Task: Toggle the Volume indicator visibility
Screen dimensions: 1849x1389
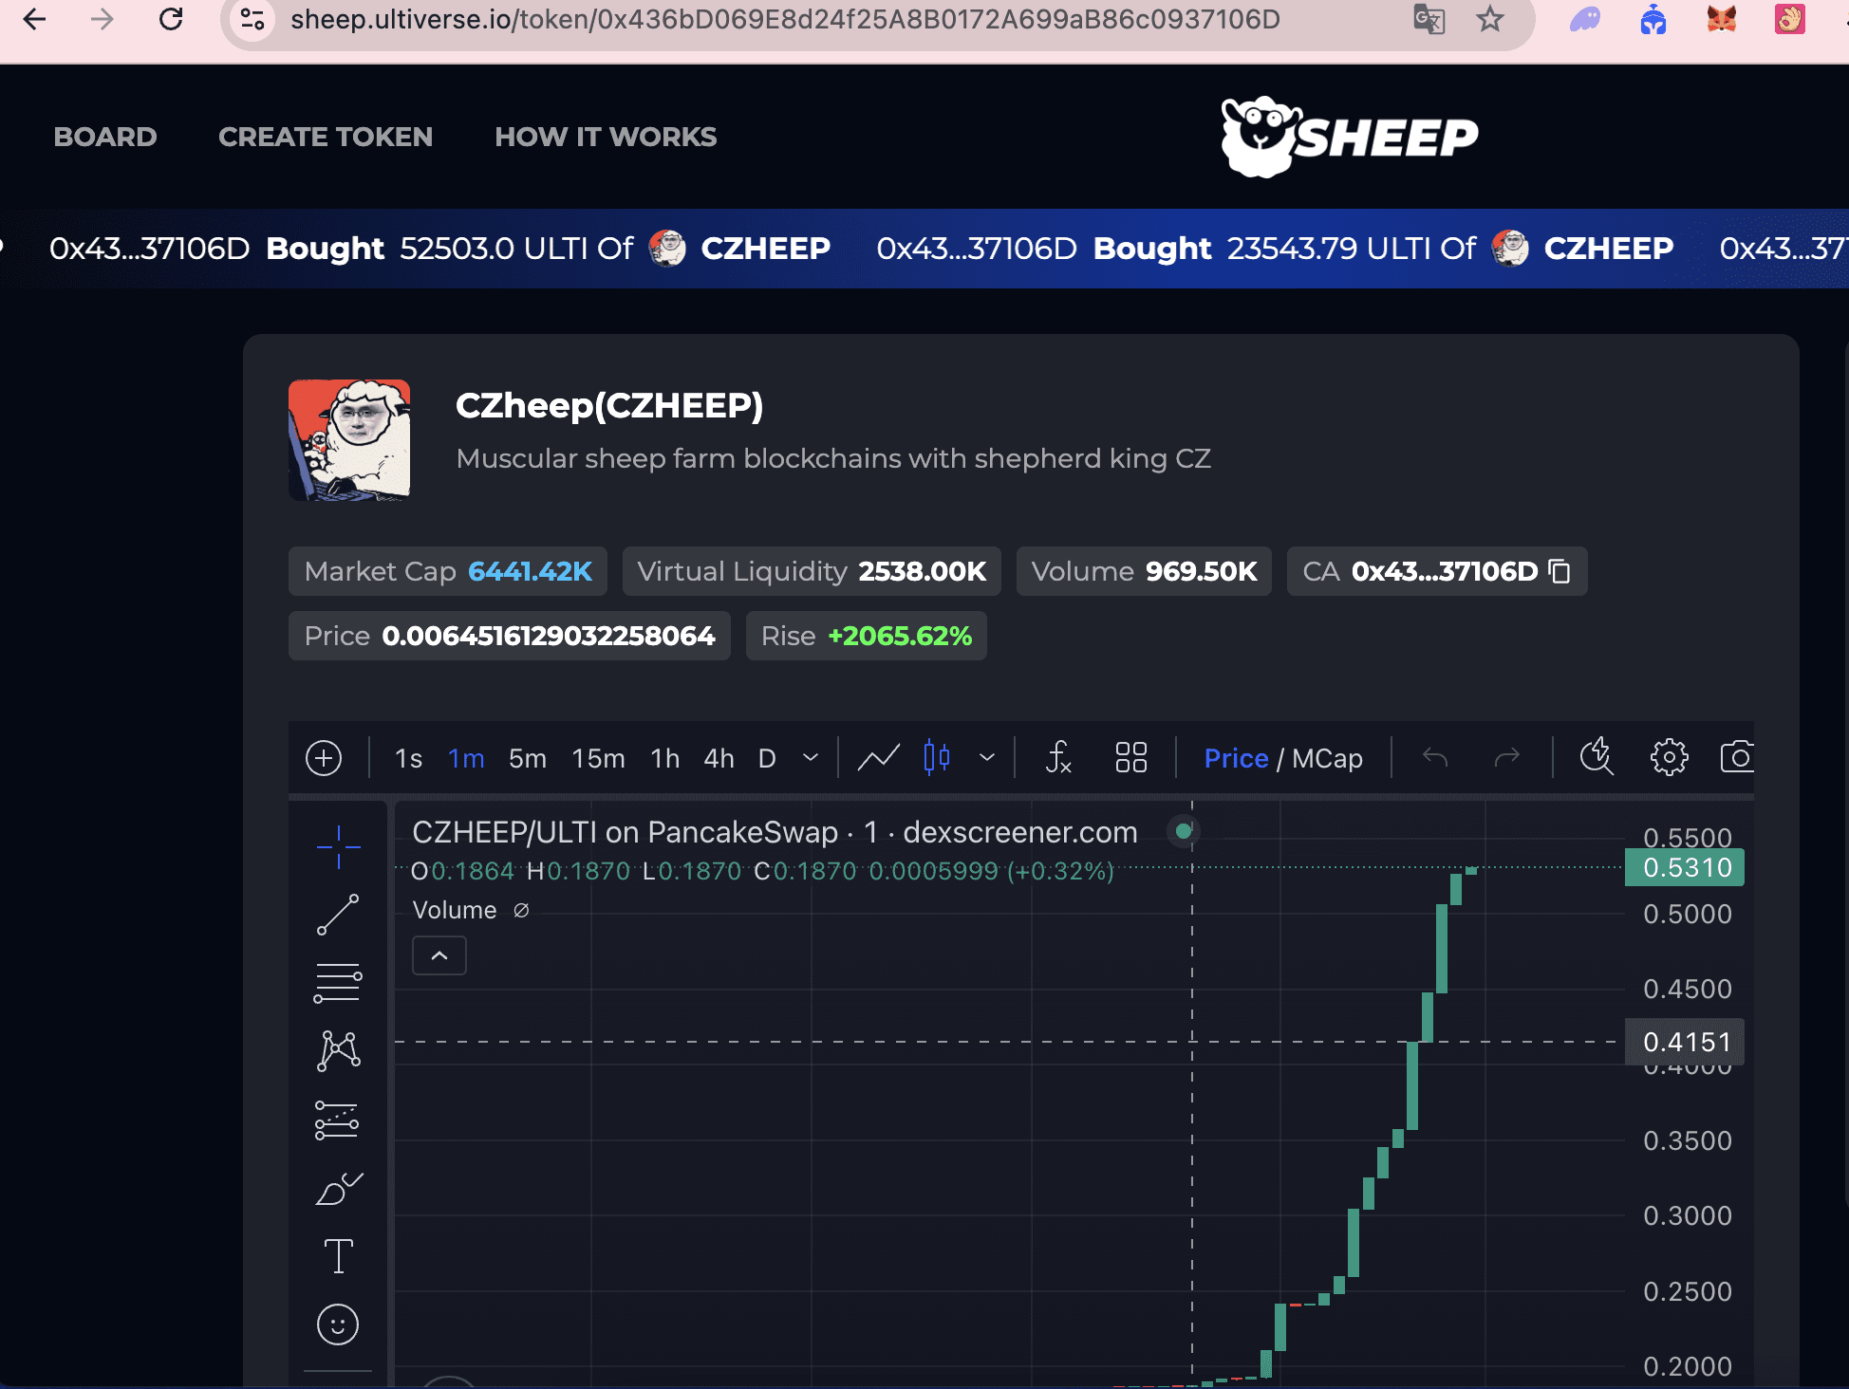Action: [x=521, y=911]
